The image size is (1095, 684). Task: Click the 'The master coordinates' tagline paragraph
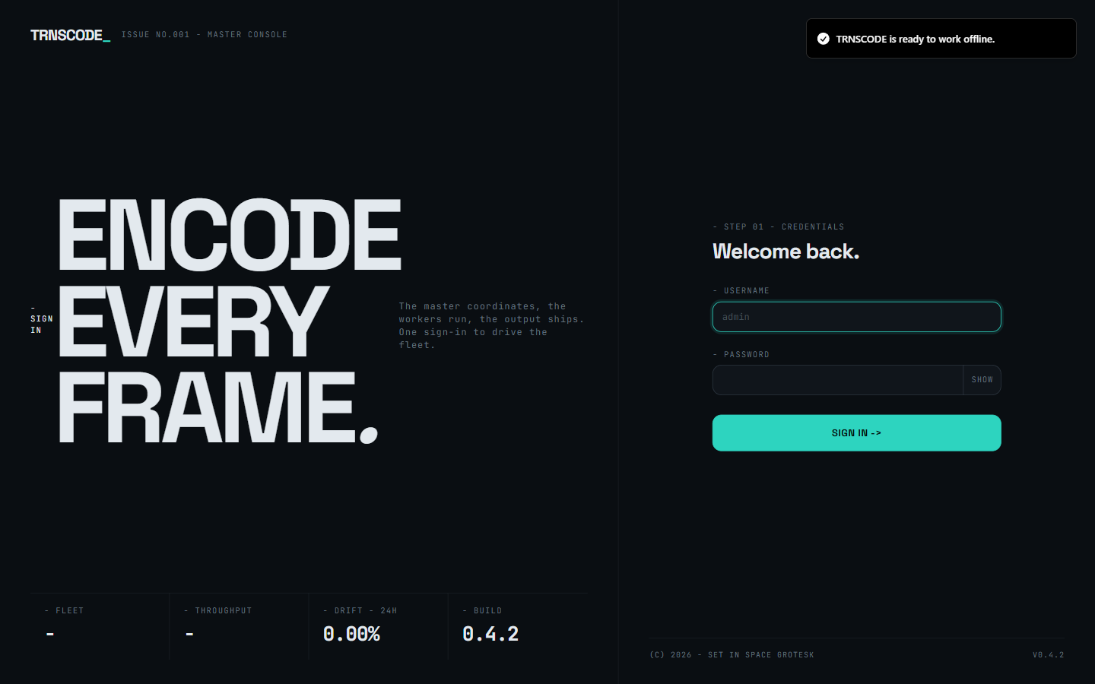click(x=491, y=326)
